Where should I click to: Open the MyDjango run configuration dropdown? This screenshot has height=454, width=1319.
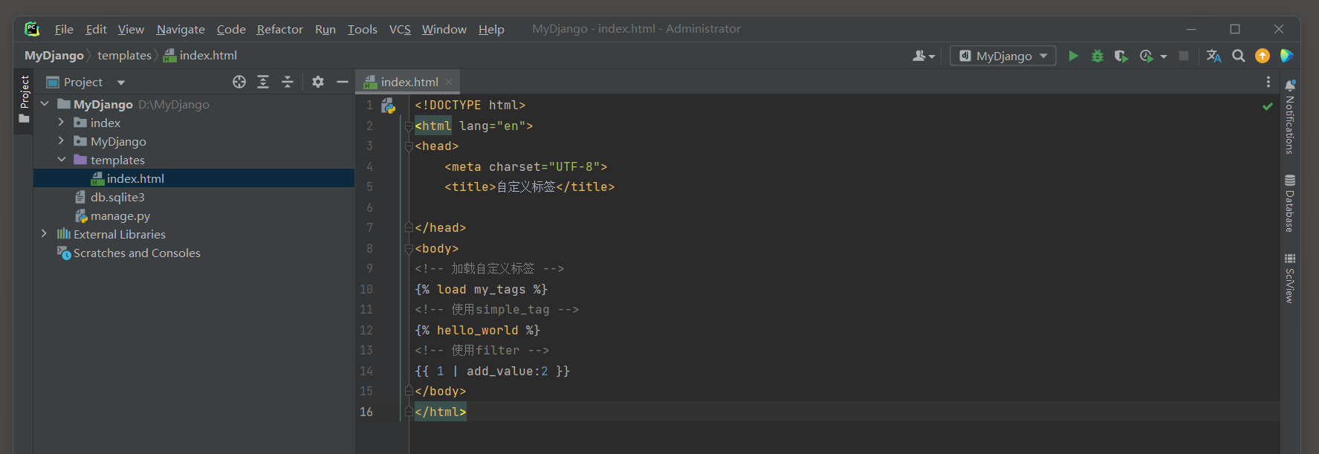point(1003,56)
